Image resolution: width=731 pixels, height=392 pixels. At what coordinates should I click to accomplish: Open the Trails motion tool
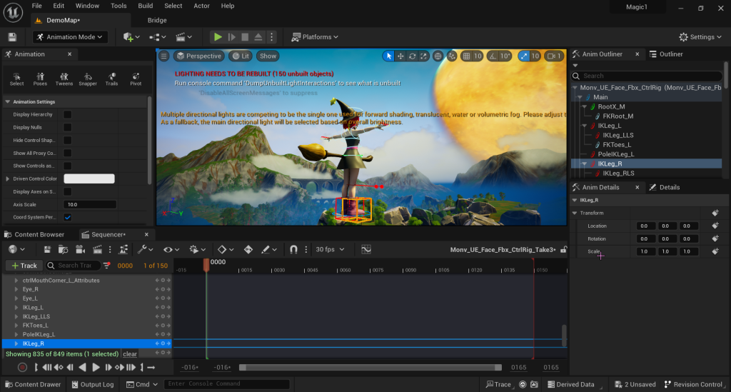[x=111, y=79]
